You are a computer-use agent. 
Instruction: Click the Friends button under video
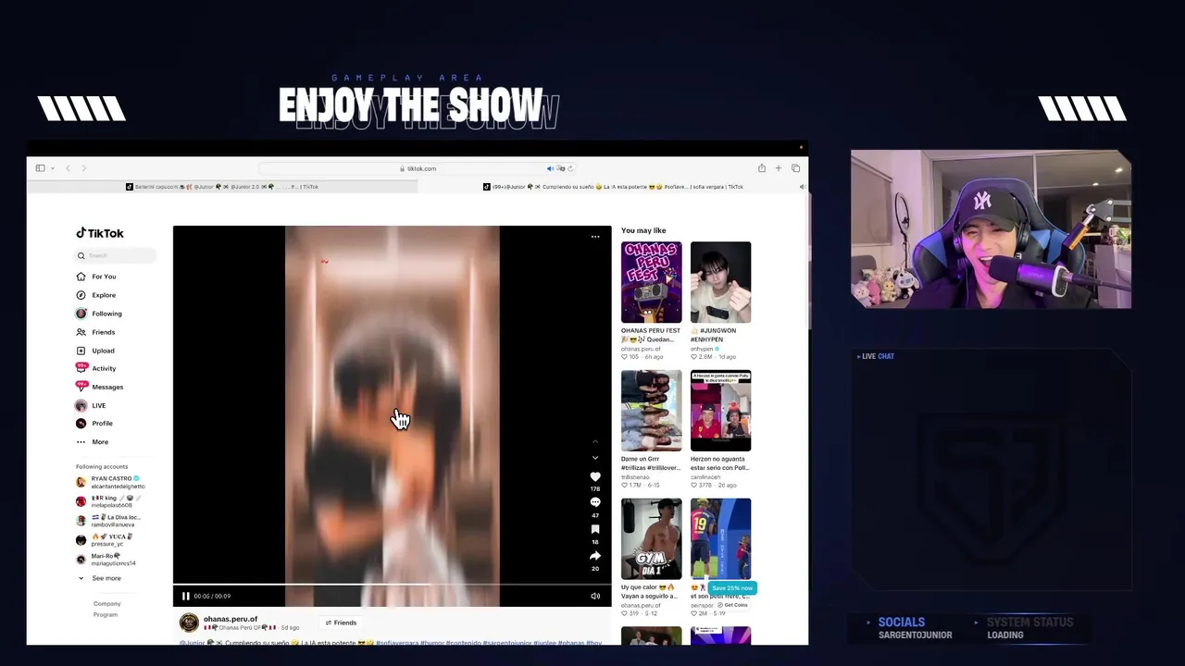coord(341,623)
